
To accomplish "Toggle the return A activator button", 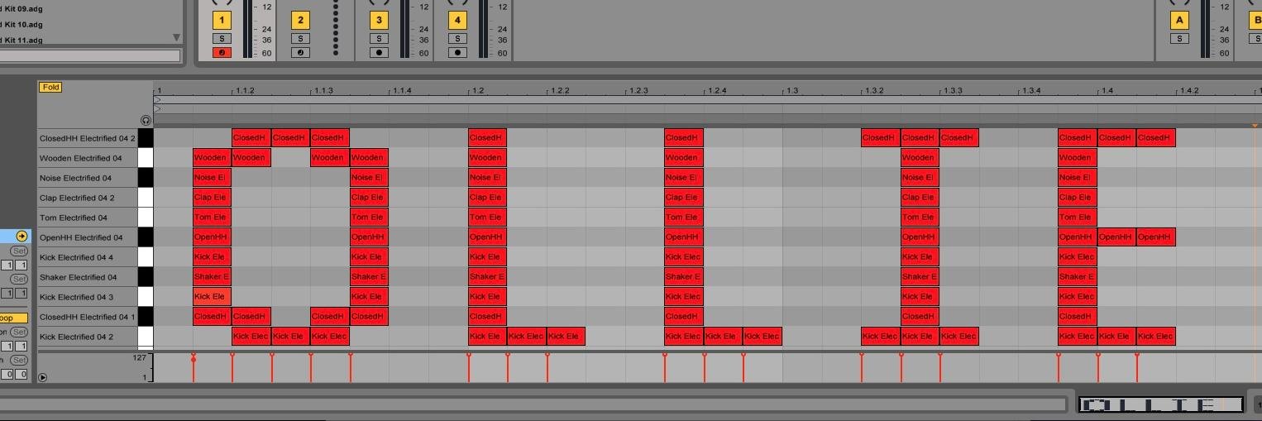I will pyautogui.click(x=1179, y=20).
